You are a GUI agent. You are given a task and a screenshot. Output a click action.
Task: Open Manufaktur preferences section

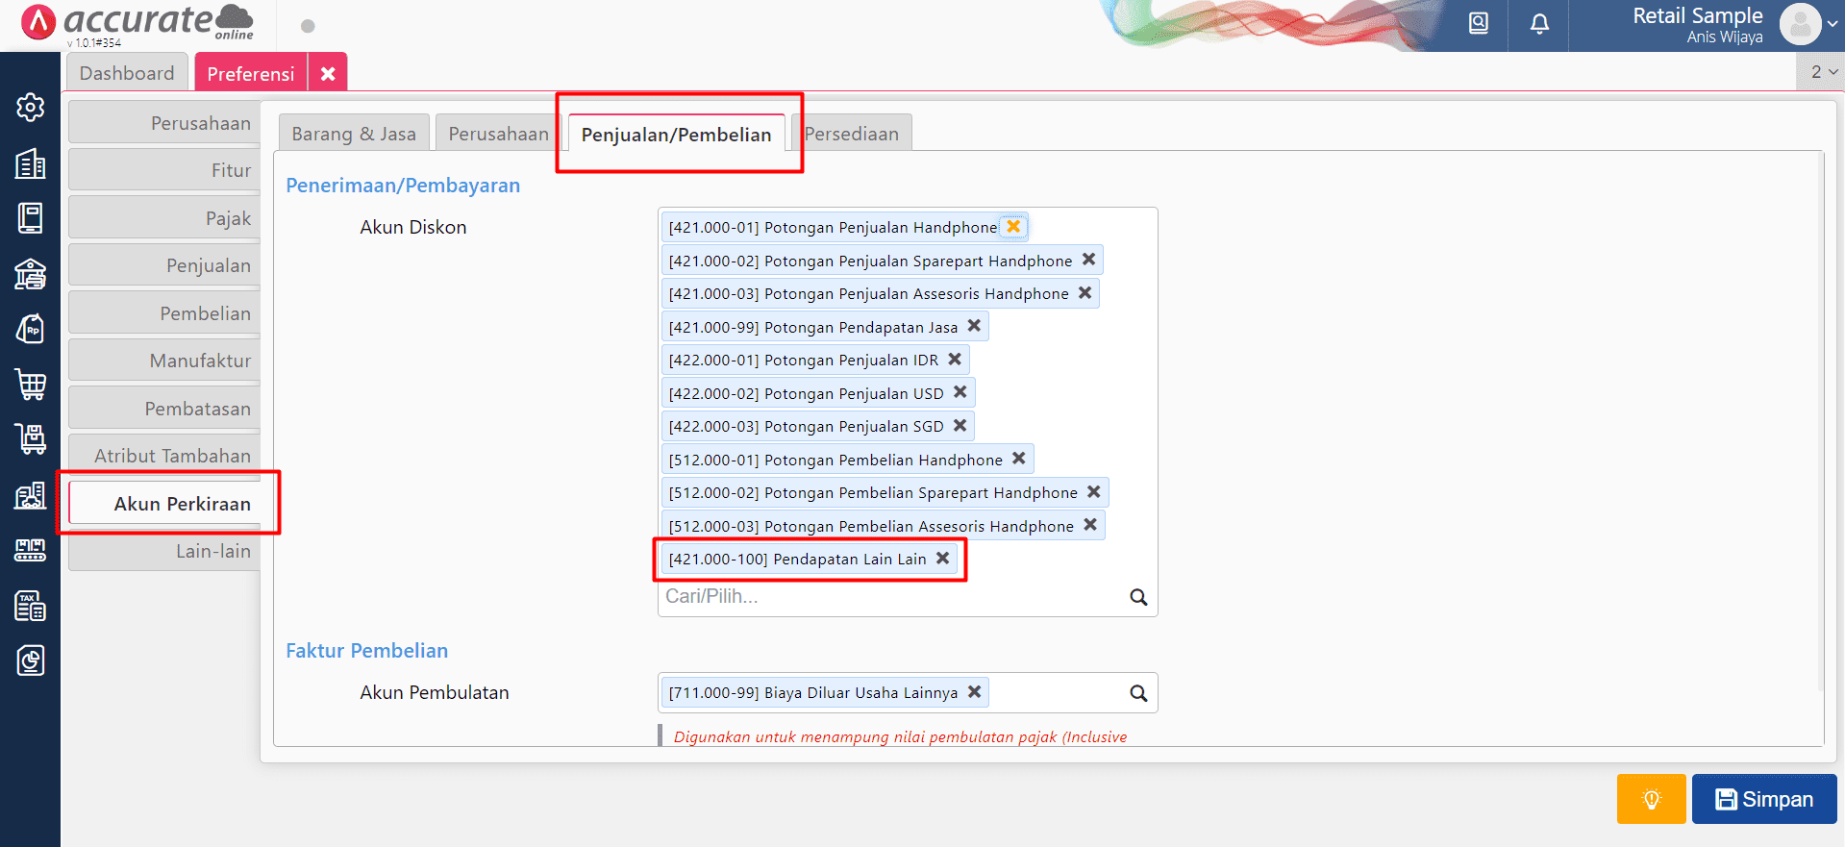coord(164,361)
